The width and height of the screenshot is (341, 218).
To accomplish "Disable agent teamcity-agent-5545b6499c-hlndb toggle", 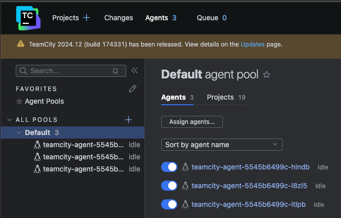I will [x=169, y=167].
